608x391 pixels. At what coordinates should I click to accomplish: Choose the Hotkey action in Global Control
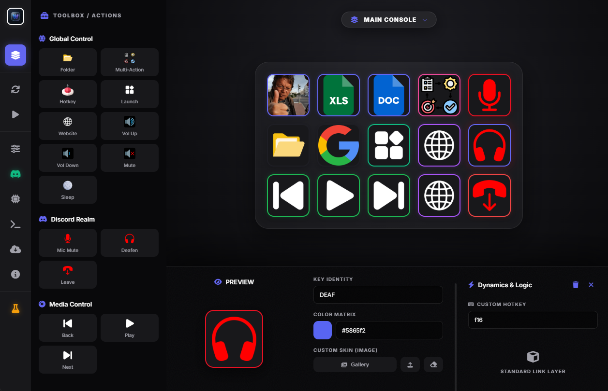tap(68, 94)
